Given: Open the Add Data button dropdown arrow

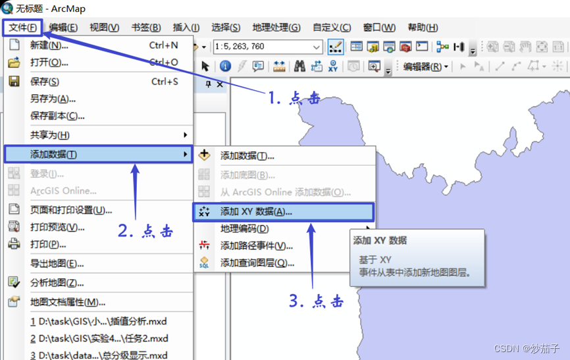Looking at the screenshot, I should point(204,47).
